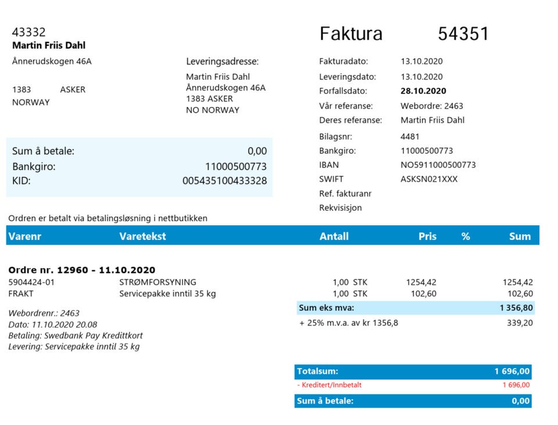Click the "Sum" column header
This screenshot has height=425, width=558.
click(x=520, y=236)
